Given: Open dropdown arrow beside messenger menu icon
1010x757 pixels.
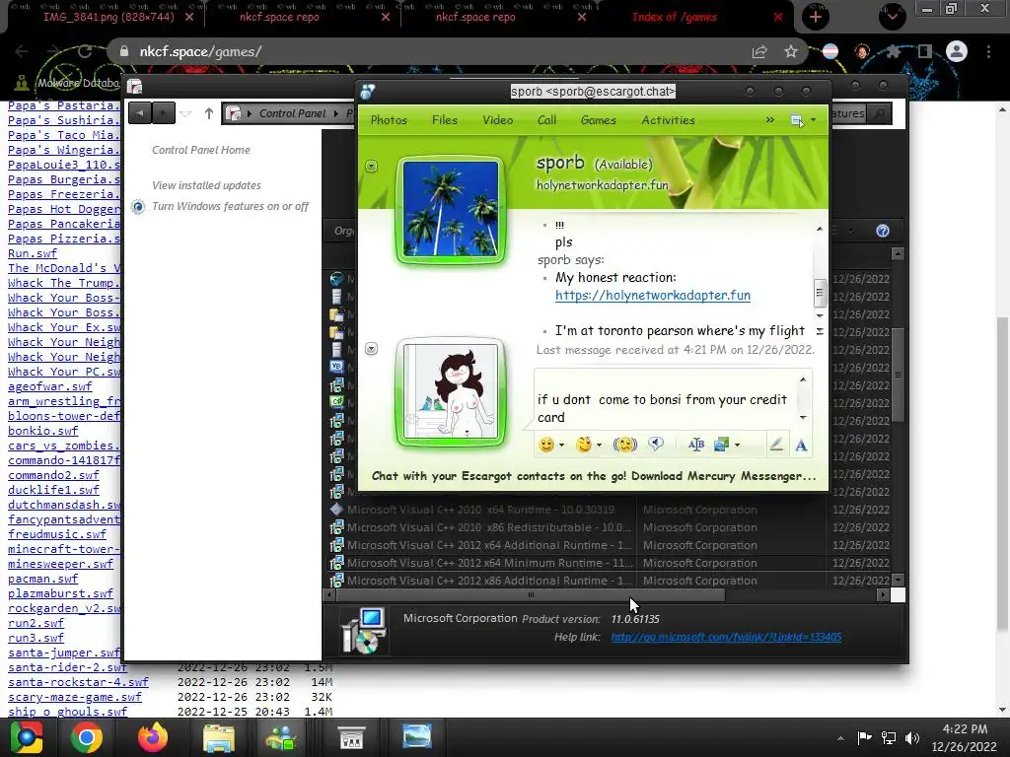Looking at the screenshot, I should 813,120.
